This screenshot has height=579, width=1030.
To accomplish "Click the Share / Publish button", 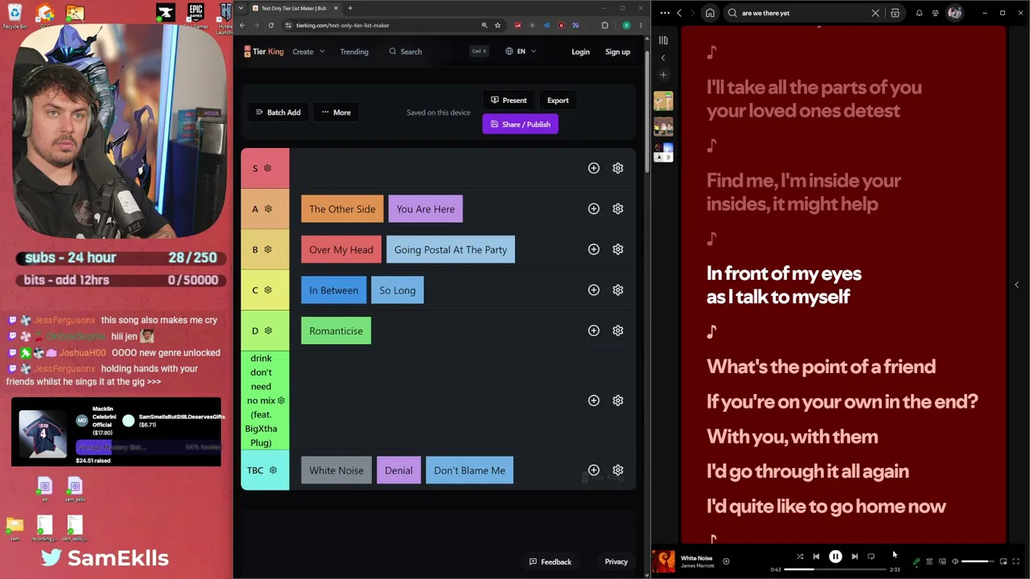I will point(520,125).
